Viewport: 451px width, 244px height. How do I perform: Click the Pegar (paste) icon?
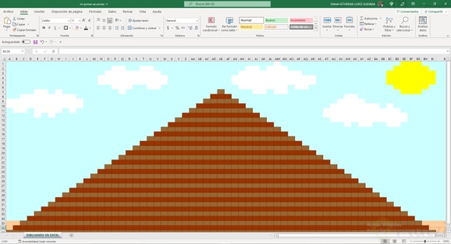[7, 21]
